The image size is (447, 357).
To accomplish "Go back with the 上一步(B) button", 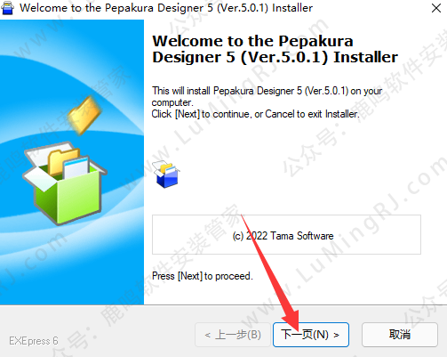I will click(233, 335).
